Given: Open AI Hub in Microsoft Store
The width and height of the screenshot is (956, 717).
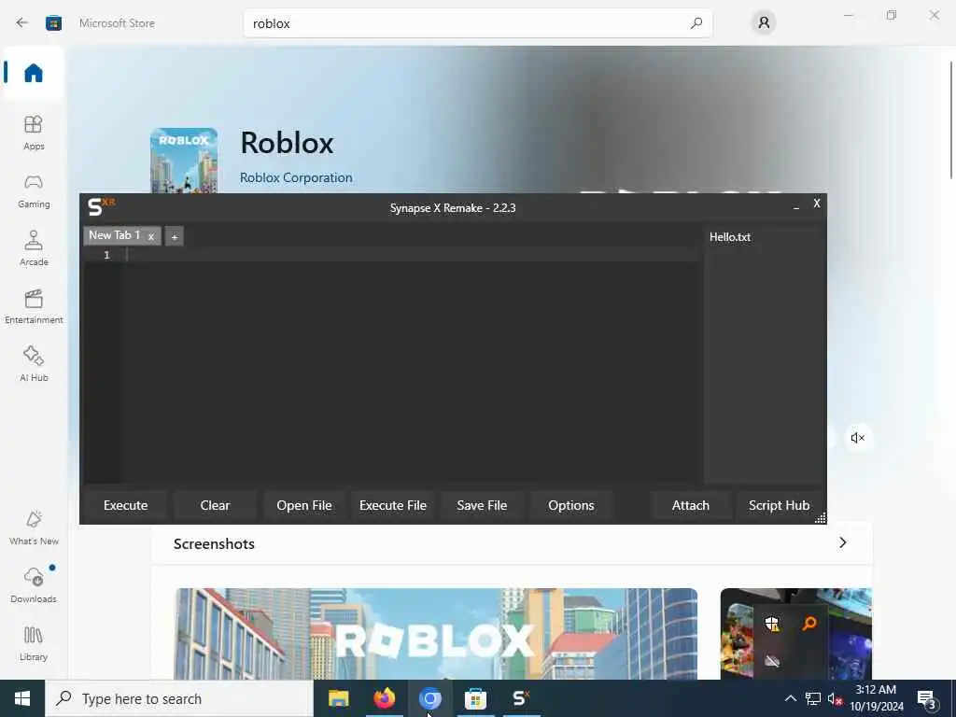Looking at the screenshot, I should point(34,364).
